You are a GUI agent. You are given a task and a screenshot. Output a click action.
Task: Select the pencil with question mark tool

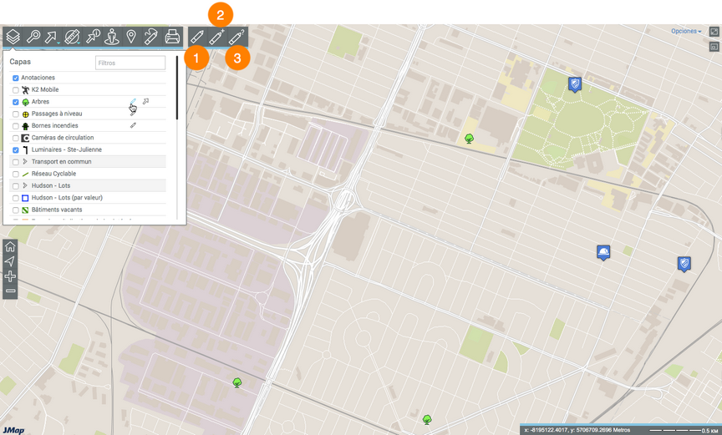click(237, 37)
